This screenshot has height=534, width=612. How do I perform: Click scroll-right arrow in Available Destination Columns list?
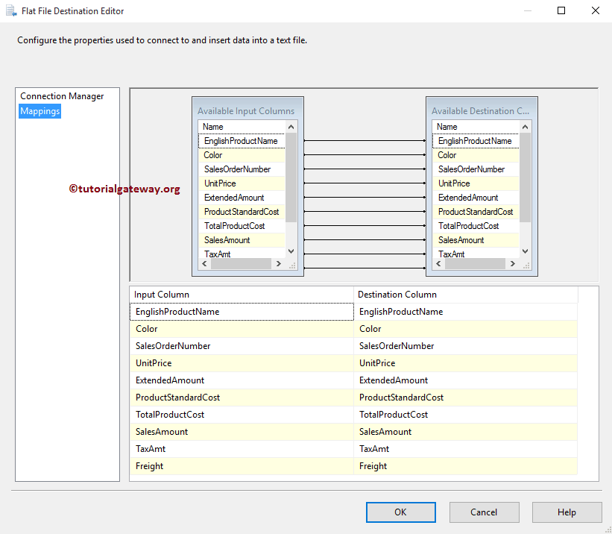click(513, 264)
